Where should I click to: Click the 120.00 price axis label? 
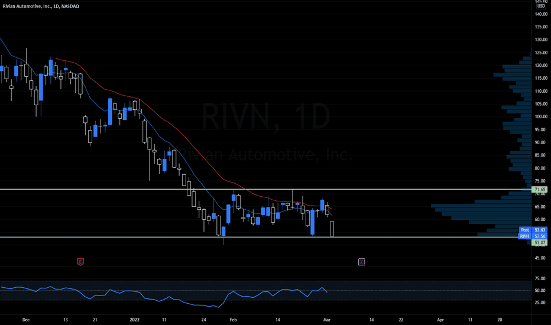coord(541,66)
